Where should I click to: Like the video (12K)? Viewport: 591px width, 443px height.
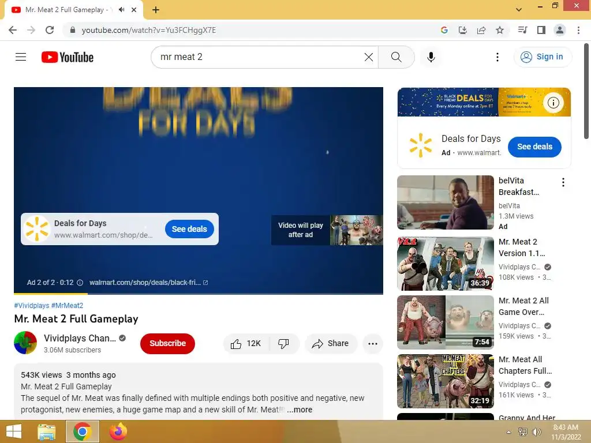click(246, 344)
